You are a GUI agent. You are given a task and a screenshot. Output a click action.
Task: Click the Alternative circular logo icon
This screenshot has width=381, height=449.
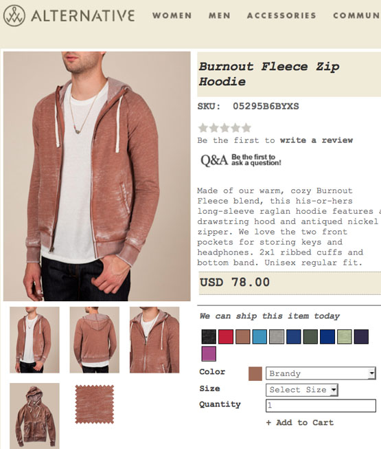[14, 15]
